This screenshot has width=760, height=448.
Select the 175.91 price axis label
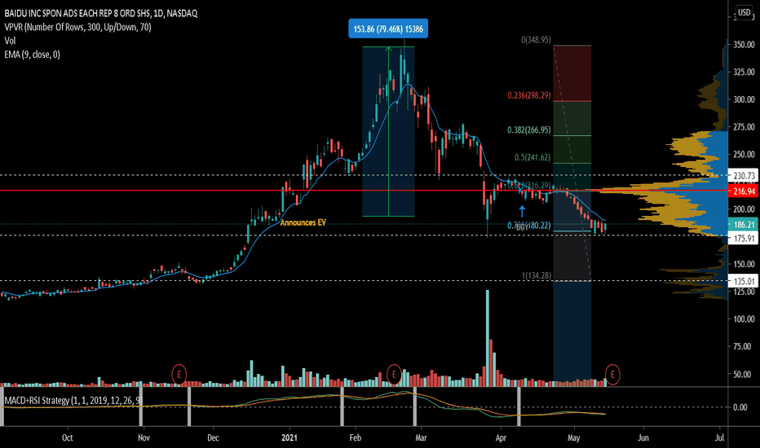tap(744, 239)
